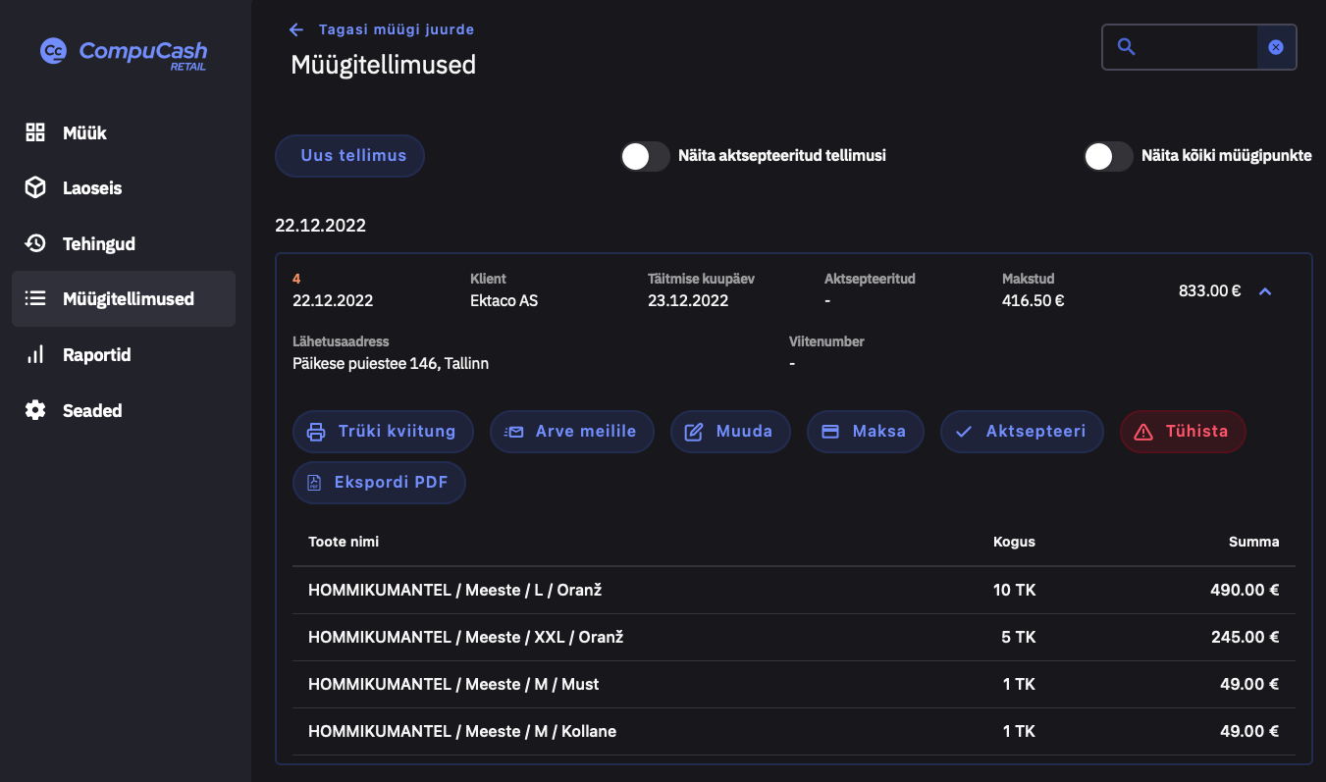
Task: Click Muuda to edit the order
Action: [x=730, y=432]
